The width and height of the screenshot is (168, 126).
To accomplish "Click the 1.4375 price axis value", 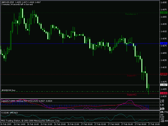I will click(x=164, y=10).
